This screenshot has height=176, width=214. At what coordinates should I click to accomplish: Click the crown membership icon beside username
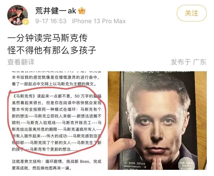coord(82,11)
